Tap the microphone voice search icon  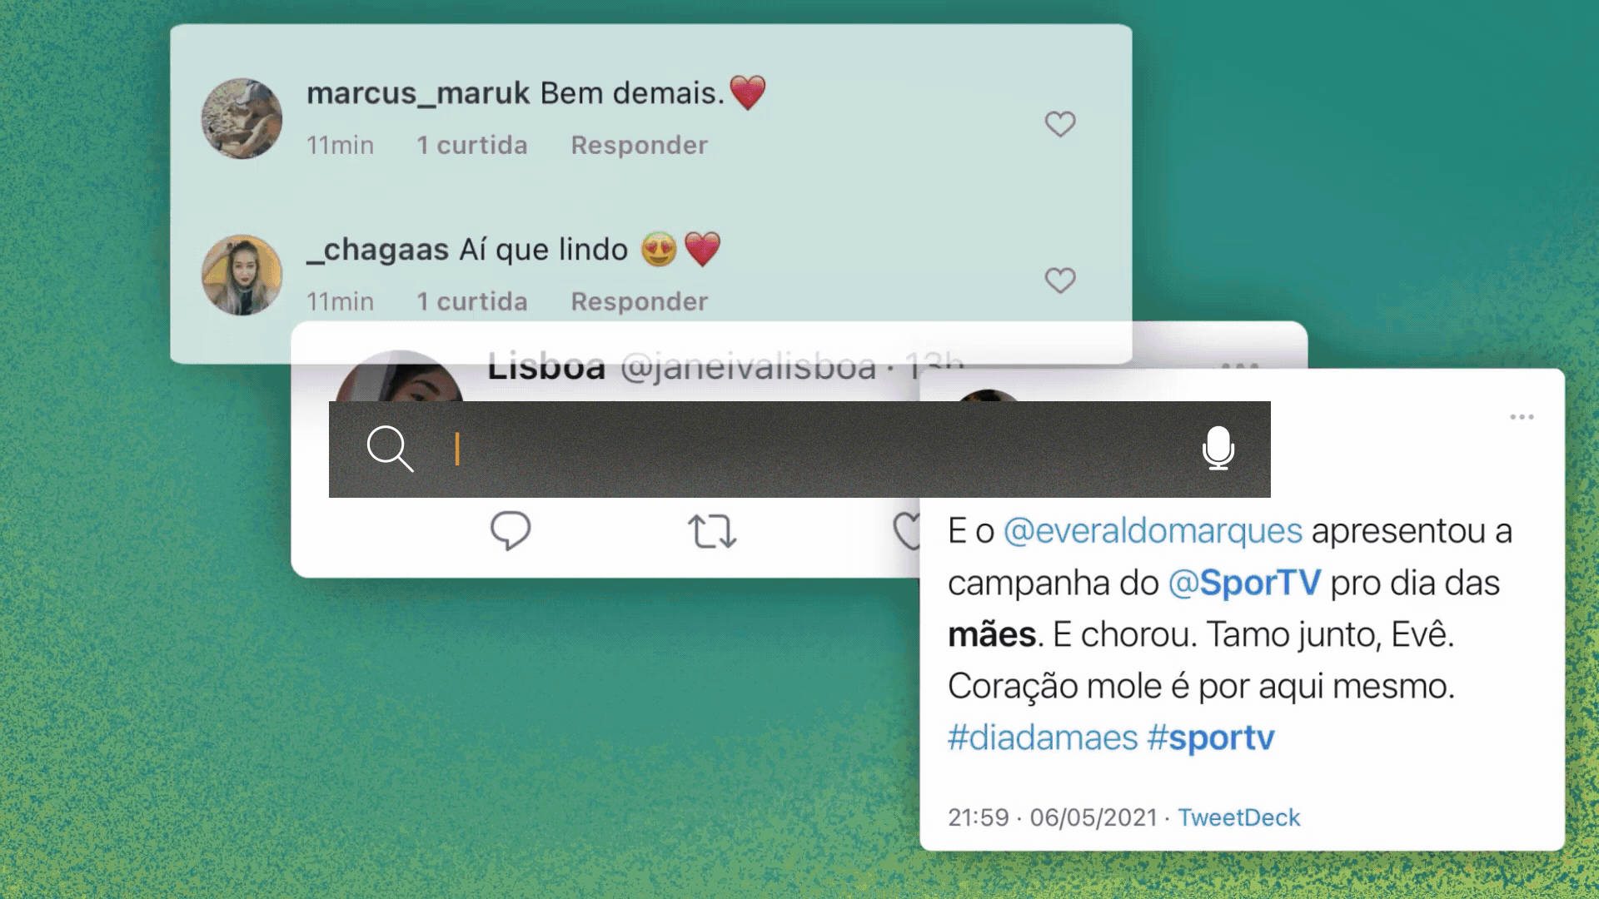(x=1218, y=448)
